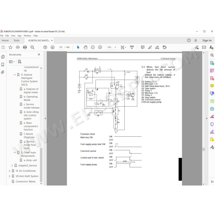This screenshot has width=215, height=215.
Task: Open the yellow Comment tool in right pane
Action: click(212, 86)
